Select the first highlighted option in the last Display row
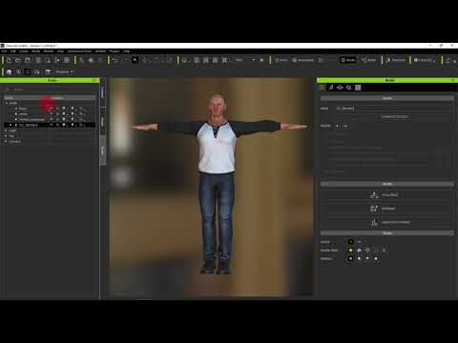 click(x=350, y=258)
